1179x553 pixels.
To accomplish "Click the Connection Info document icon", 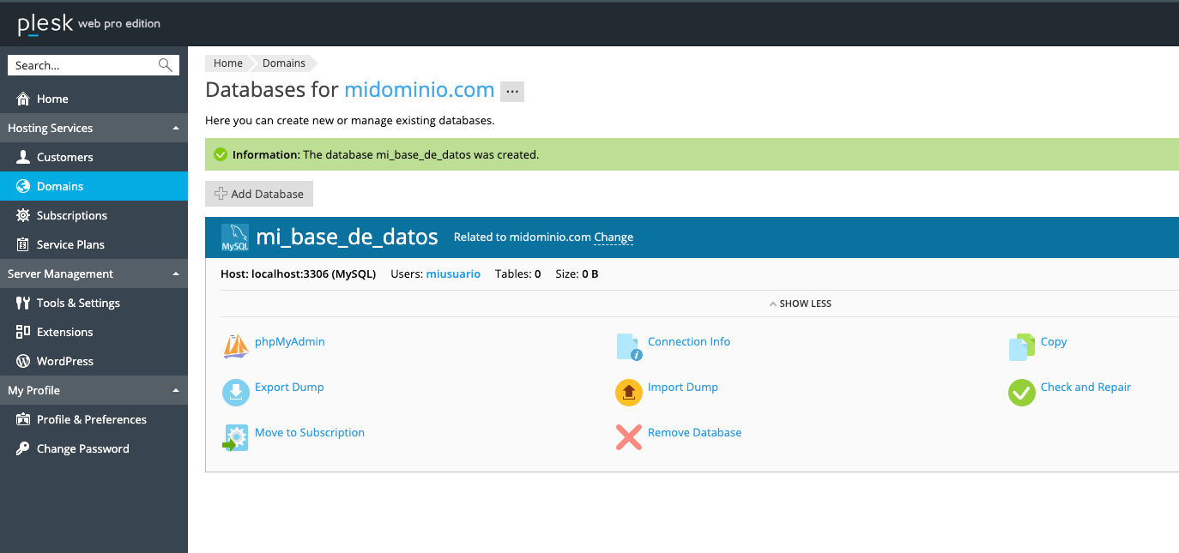I will 629,346.
